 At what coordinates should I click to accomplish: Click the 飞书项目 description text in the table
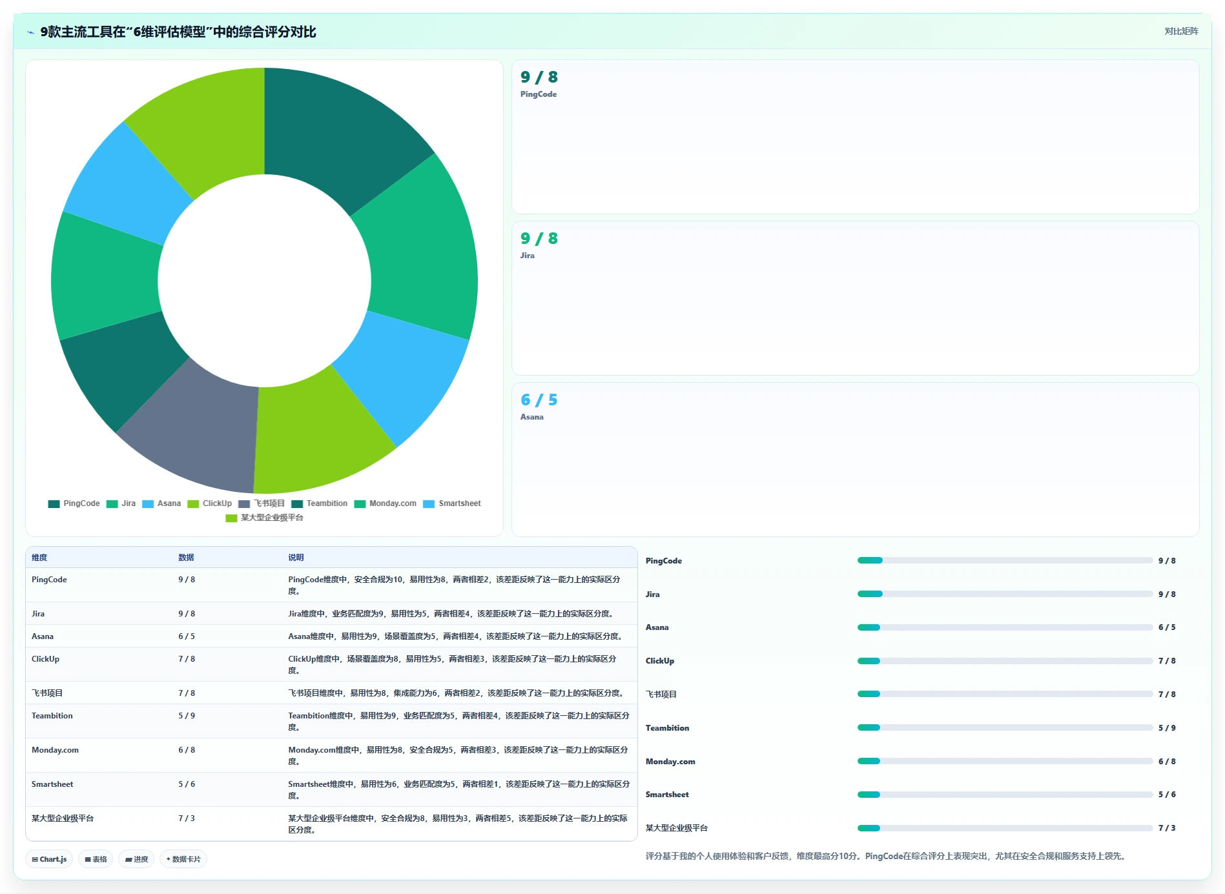point(457,693)
